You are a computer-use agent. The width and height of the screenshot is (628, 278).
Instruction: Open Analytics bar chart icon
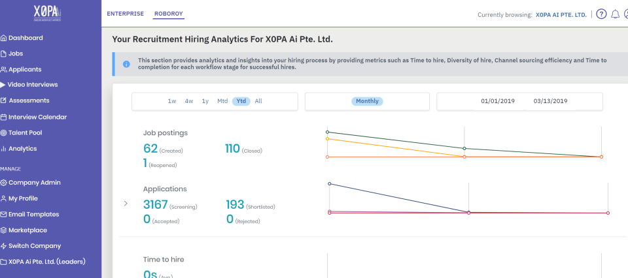[x=4, y=149]
